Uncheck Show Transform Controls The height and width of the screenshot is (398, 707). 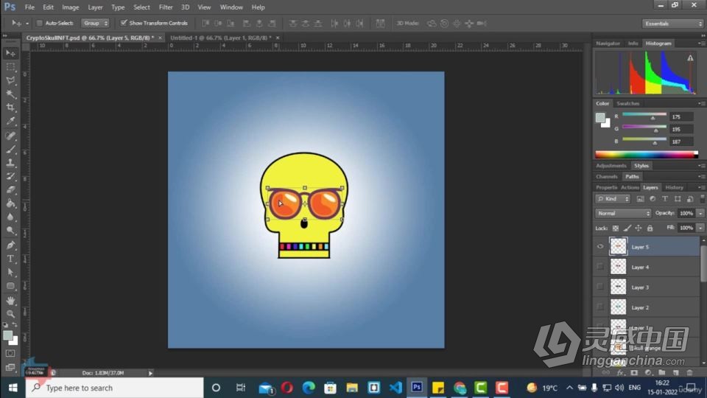tap(123, 23)
